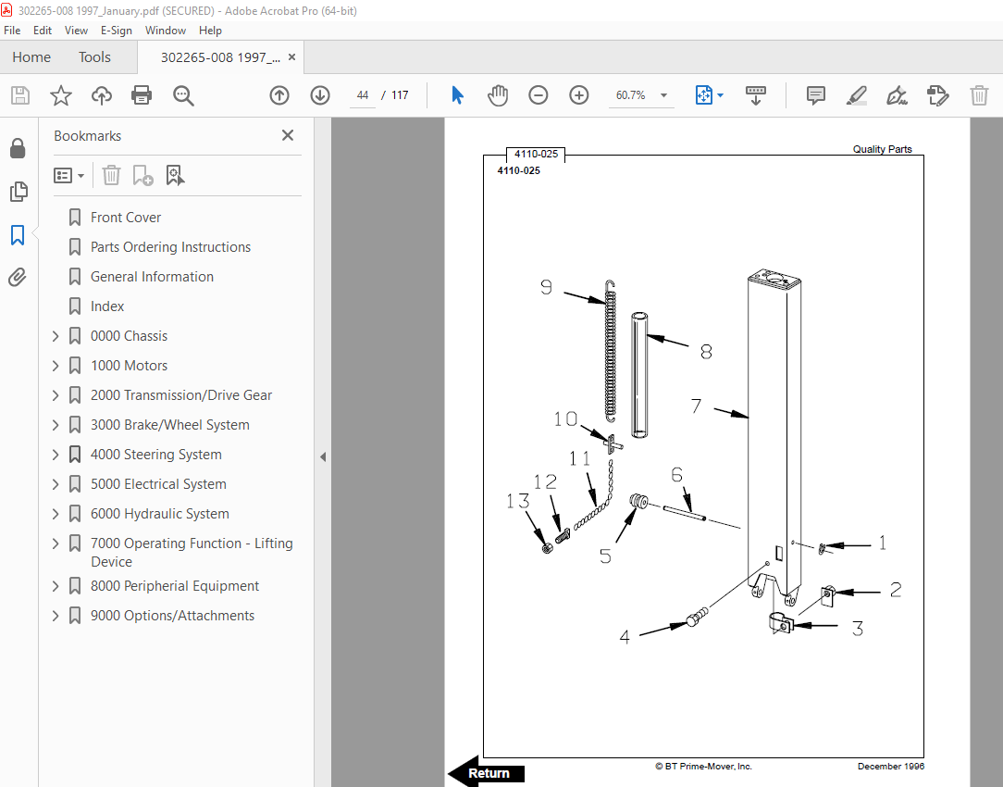The image size is (1003, 787).
Task: Add a new bookmark icon
Action: point(142,175)
